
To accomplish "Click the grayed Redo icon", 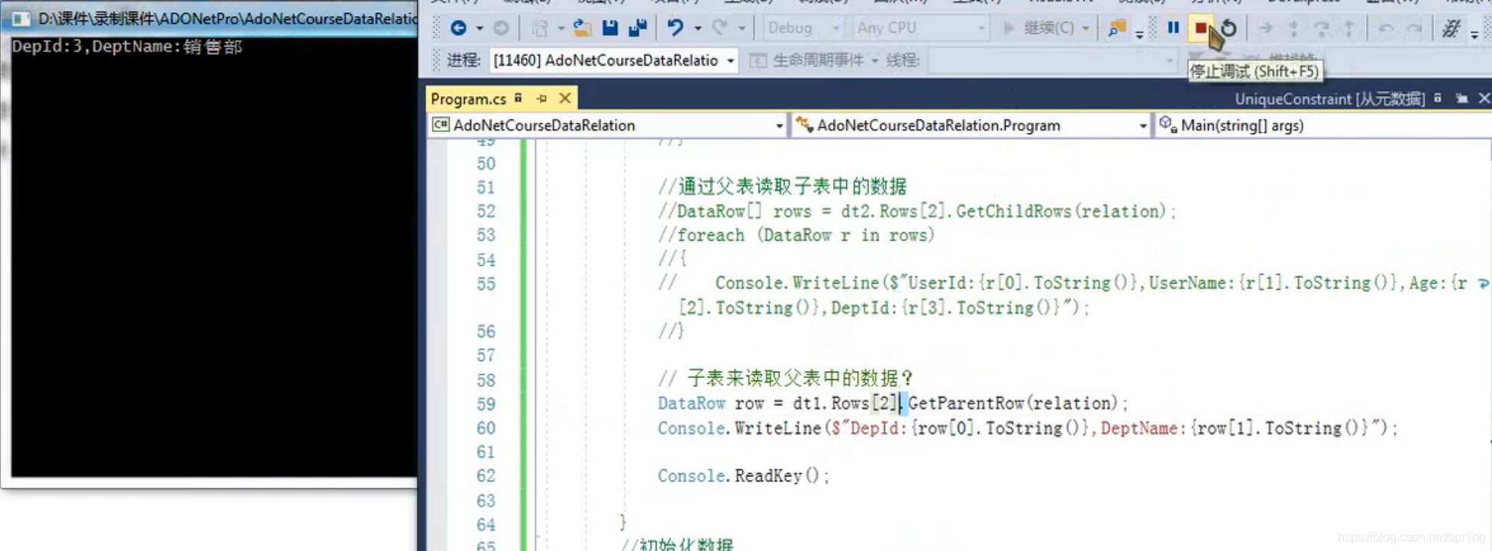I will (x=719, y=28).
